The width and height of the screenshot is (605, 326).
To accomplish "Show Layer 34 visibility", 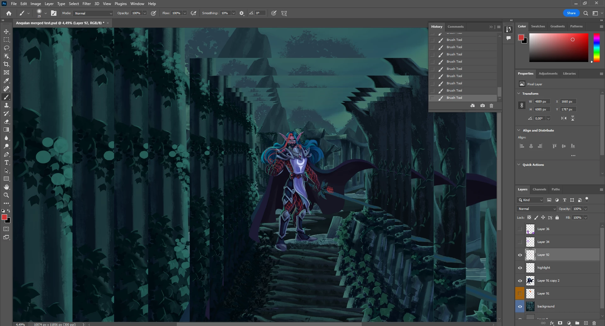I will [x=520, y=242].
